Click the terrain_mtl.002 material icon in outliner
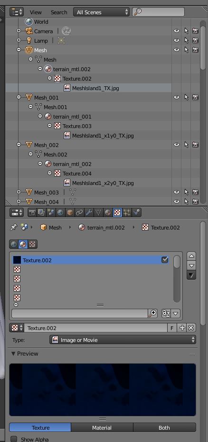This screenshot has height=442, width=208. 48,69
